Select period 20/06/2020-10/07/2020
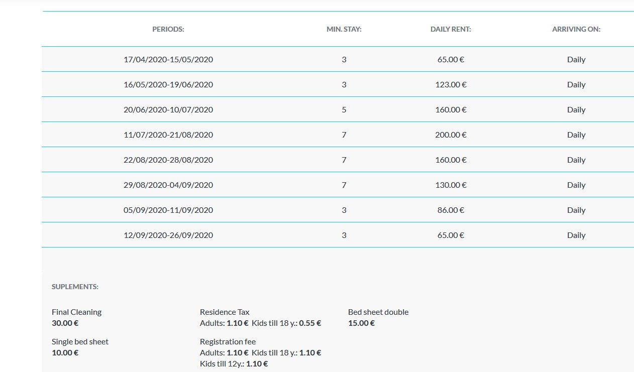This screenshot has width=634, height=372. click(x=168, y=109)
